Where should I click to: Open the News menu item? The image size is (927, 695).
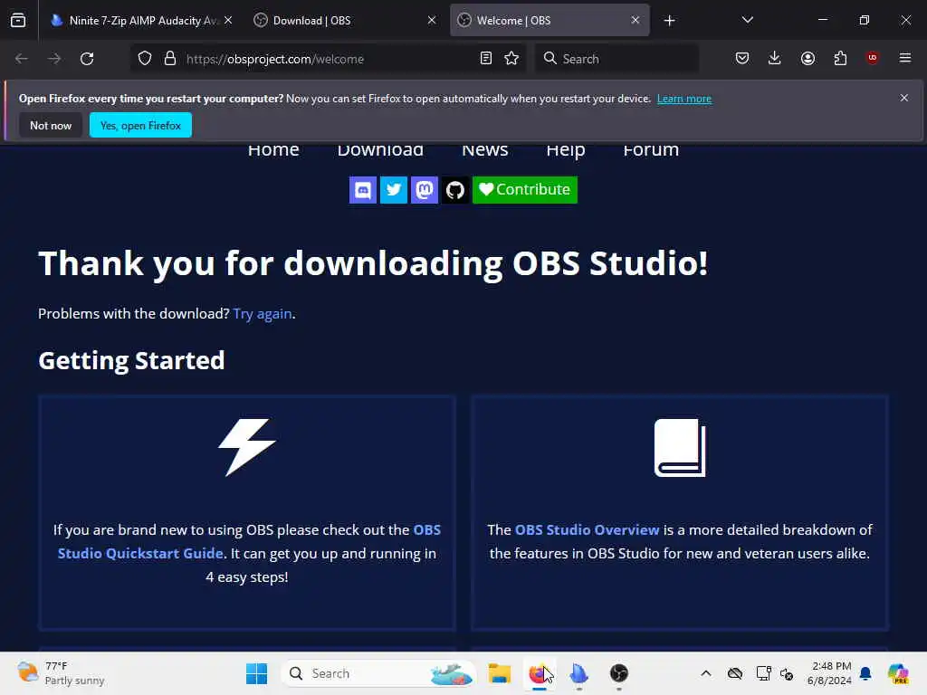tap(485, 149)
